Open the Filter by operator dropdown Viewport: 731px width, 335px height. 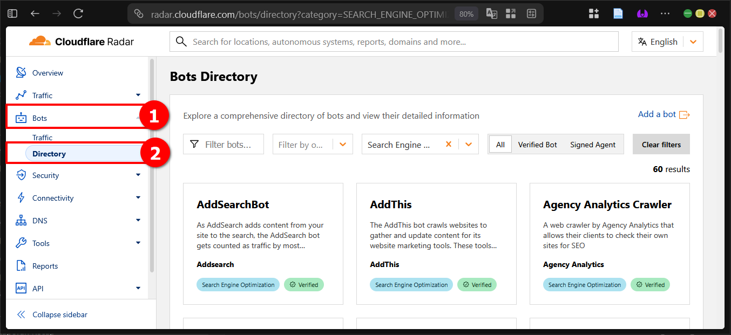coord(342,144)
